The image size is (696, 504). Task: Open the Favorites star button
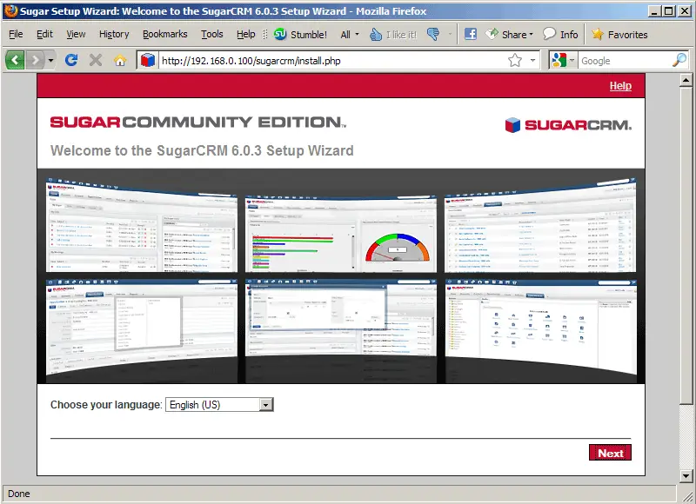pos(619,34)
